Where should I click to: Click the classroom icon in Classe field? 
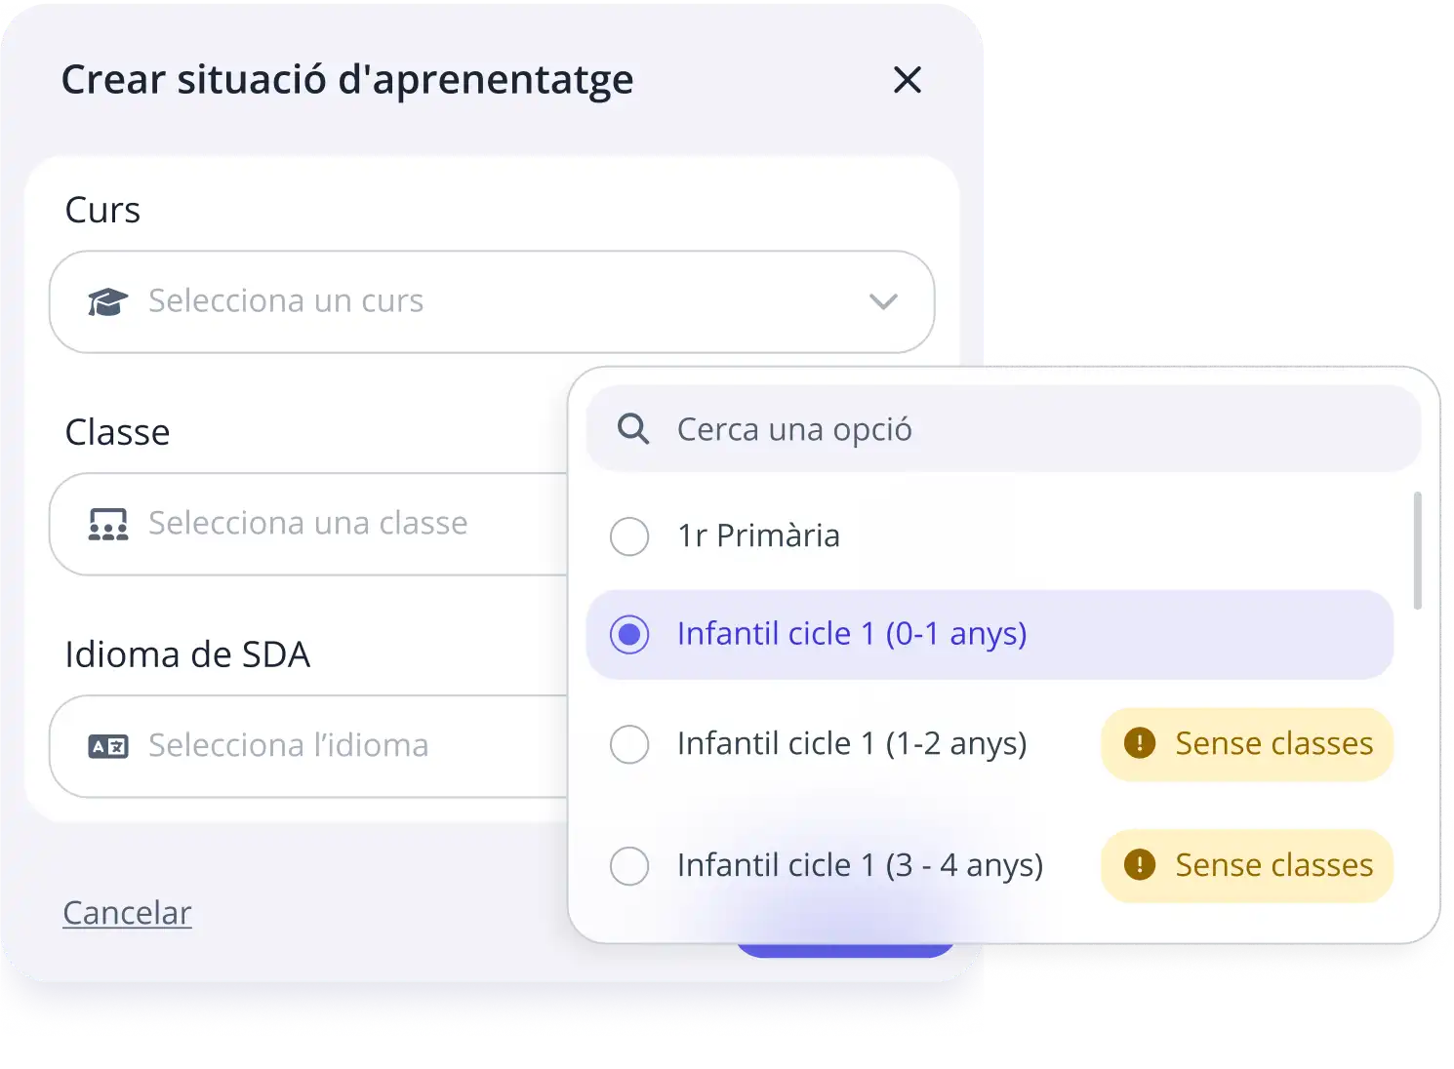[x=107, y=524]
